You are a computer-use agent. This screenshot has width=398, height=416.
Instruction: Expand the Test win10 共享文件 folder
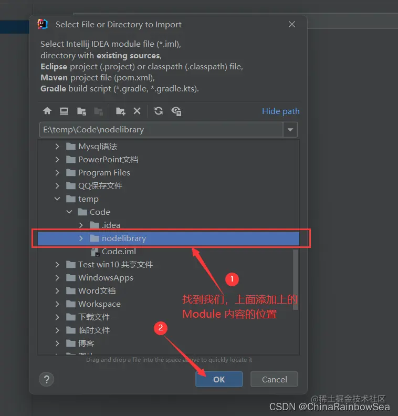[x=57, y=265]
